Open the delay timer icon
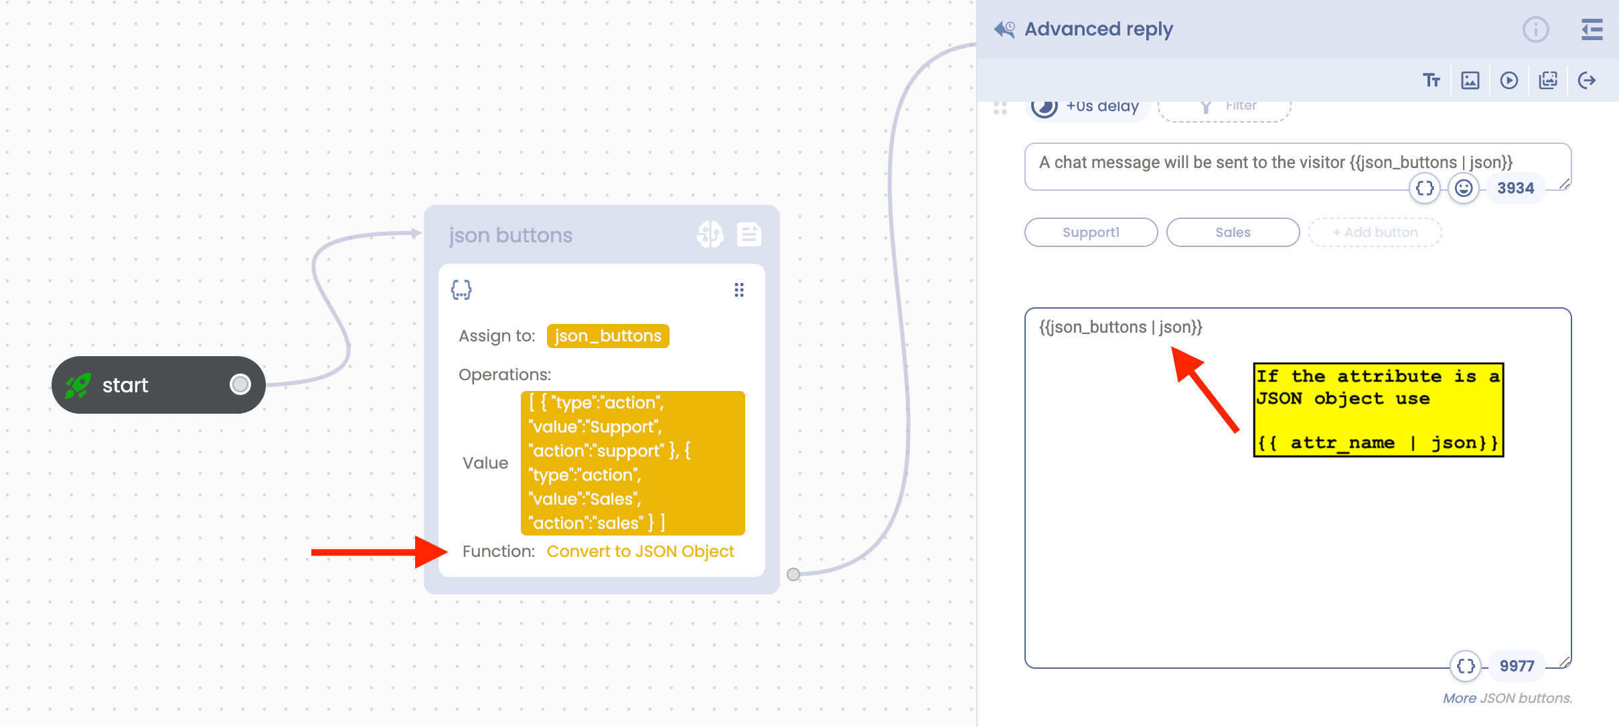The width and height of the screenshot is (1619, 727). [x=1045, y=107]
